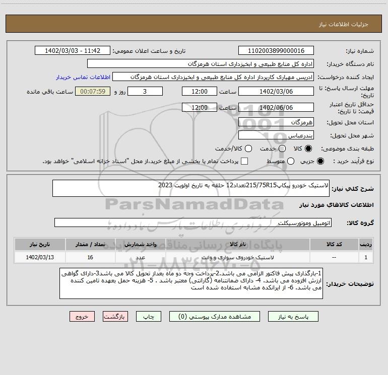388x375 pixels.
Task: Click the اطلاعات کالاهای مورد نیاز heading
Action: [x=336, y=205]
